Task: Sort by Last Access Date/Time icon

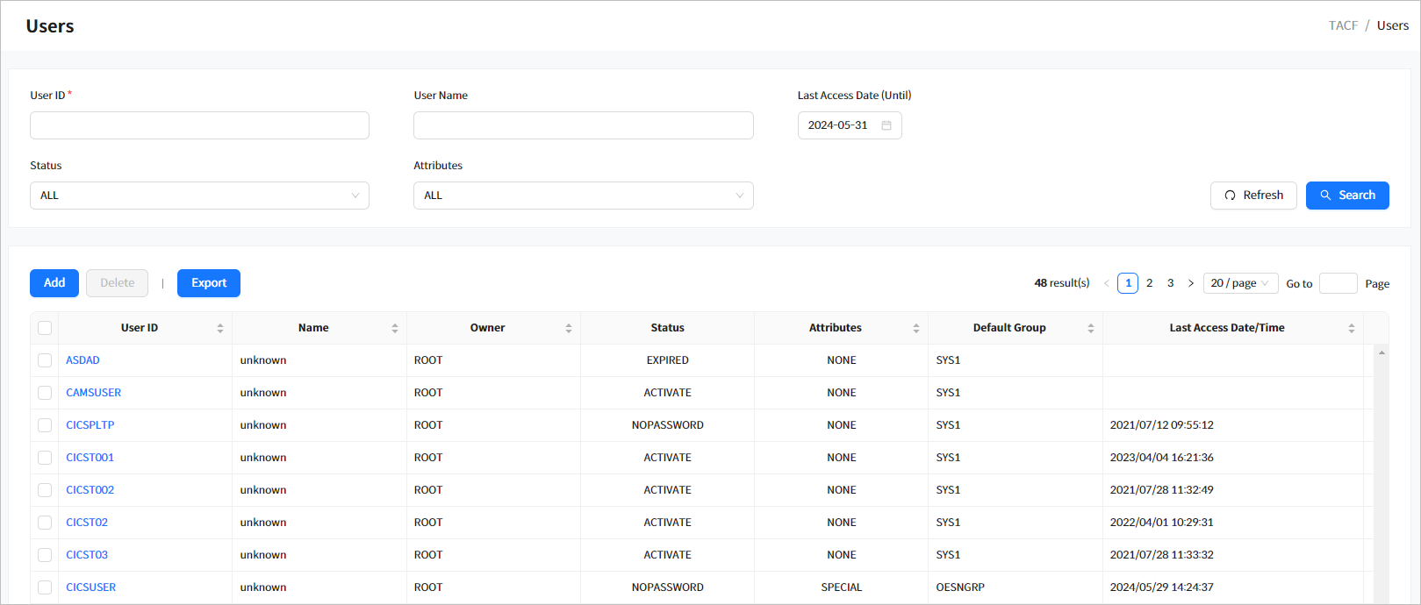Action: (1352, 328)
